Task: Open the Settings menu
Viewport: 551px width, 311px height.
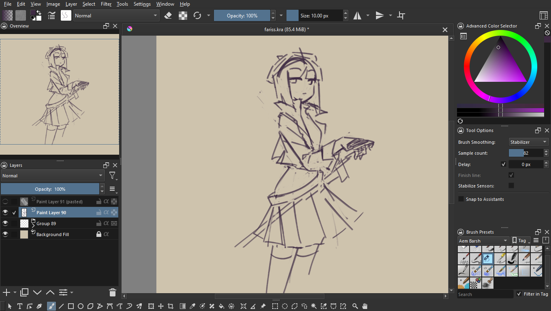Action: coord(142,4)
